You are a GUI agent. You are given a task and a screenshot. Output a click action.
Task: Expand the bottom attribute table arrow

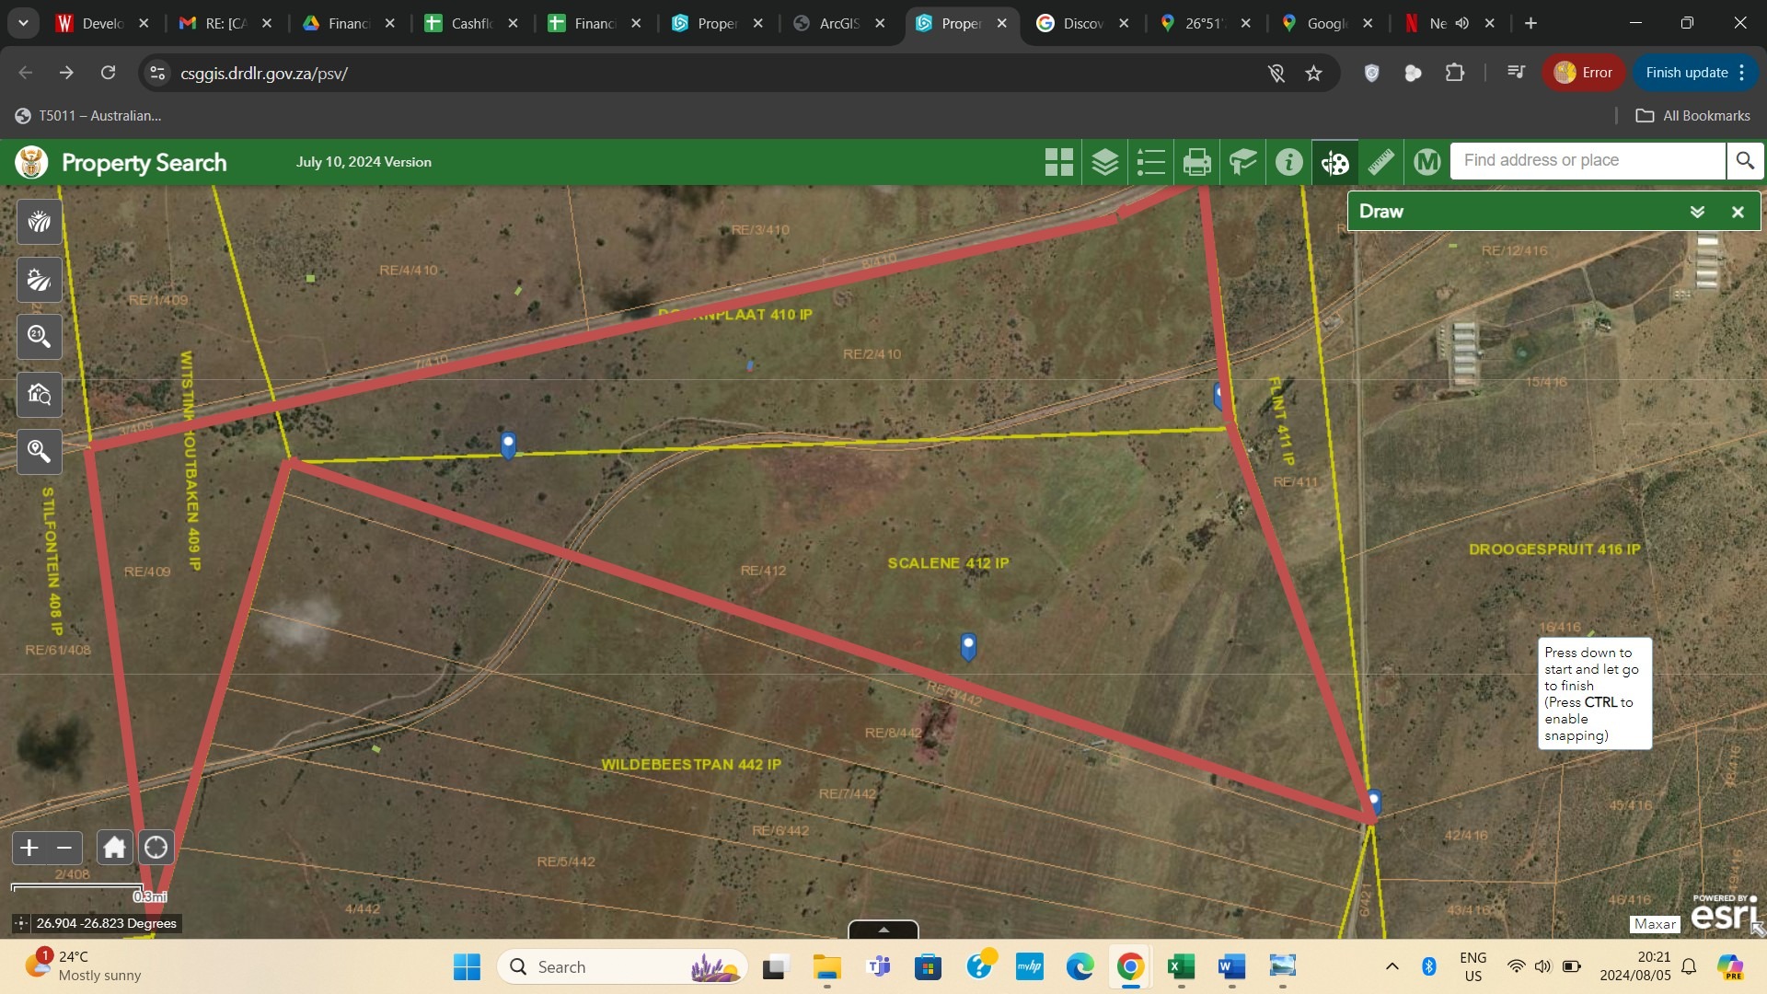point(883,930)
